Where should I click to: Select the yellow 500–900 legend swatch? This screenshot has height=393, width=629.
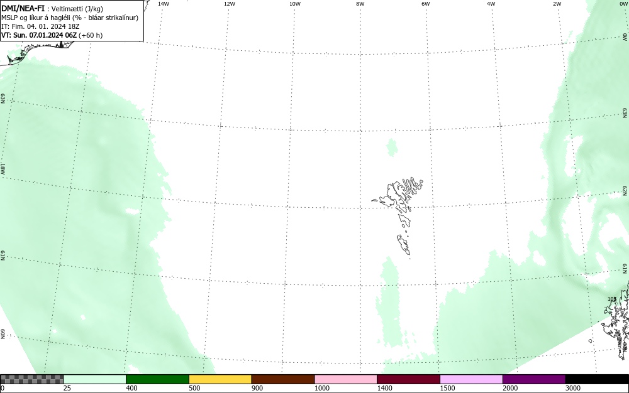(220, 379)
